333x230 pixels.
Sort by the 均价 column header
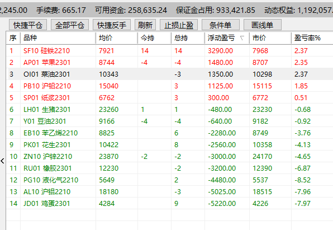[117, 38]
